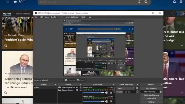Open the feed settings gear icon
The width and height of the screenshot is (185, 104).
coord(181,2)
